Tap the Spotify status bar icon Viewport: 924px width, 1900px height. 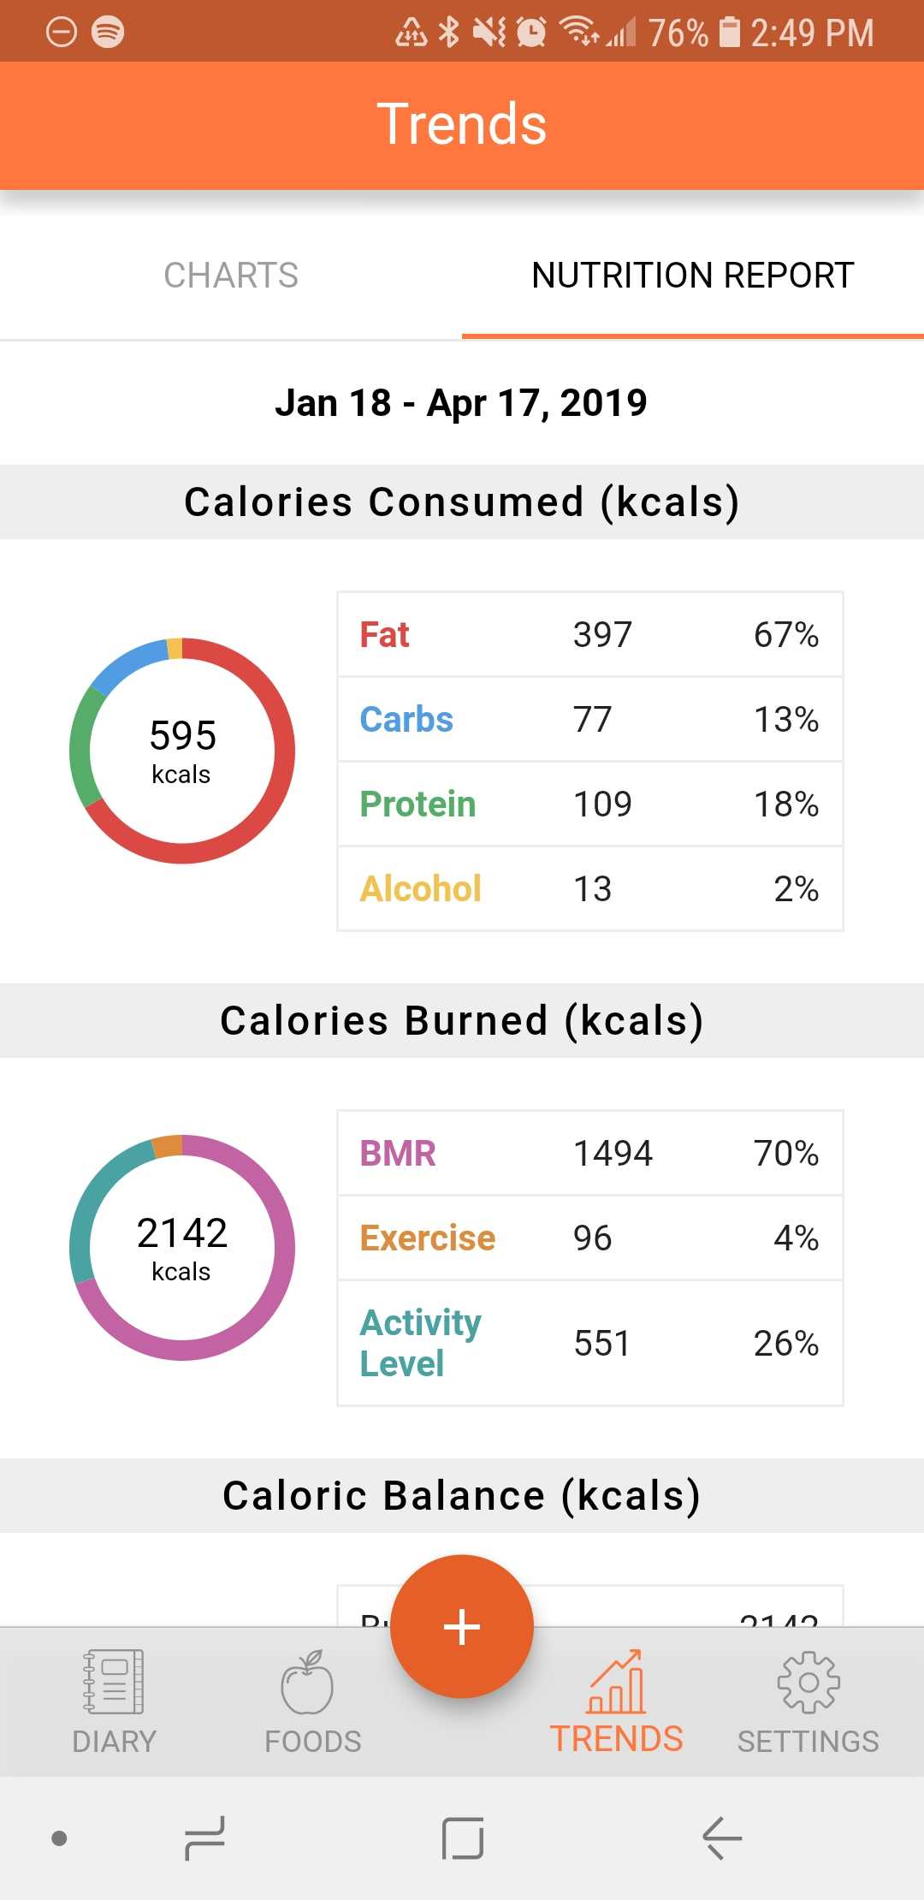click(x=108, y=32)
